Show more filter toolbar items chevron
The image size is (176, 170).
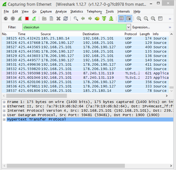click(170, 27)
